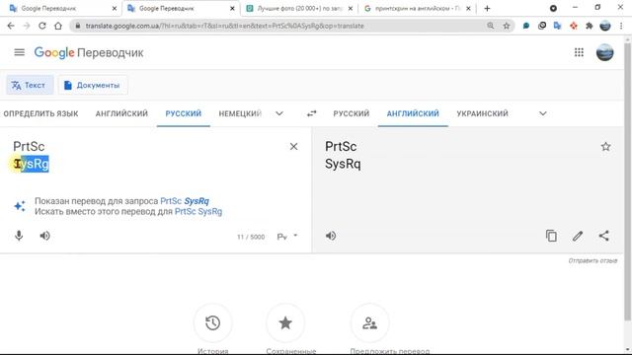
Task: Select Russian as source language
Action: coord(184,113)
